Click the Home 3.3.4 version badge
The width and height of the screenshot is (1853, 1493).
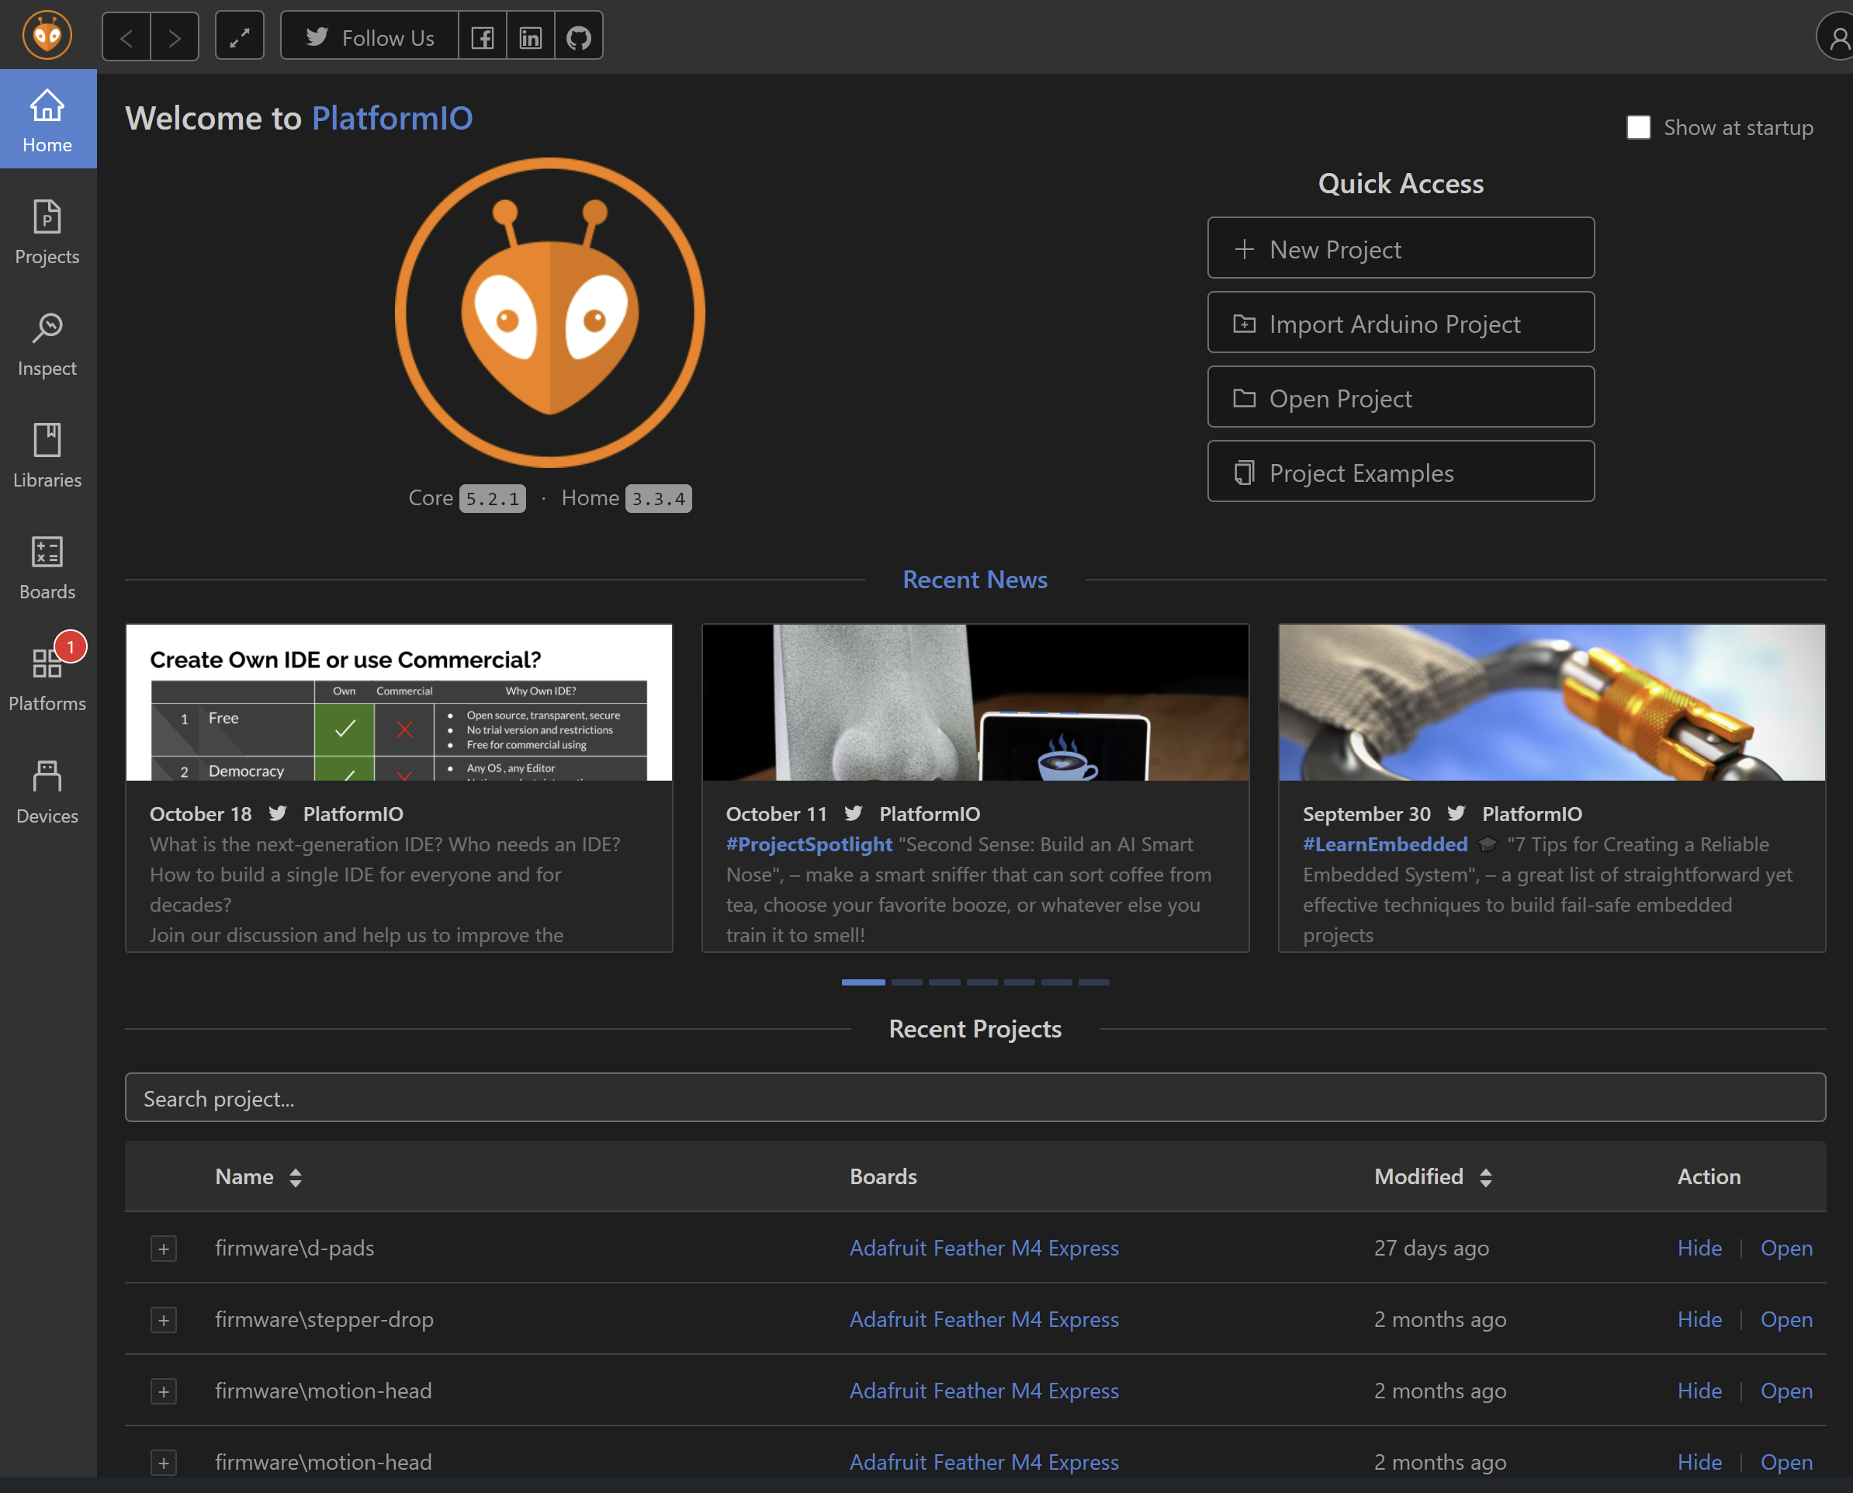click(x=659, y=499)
